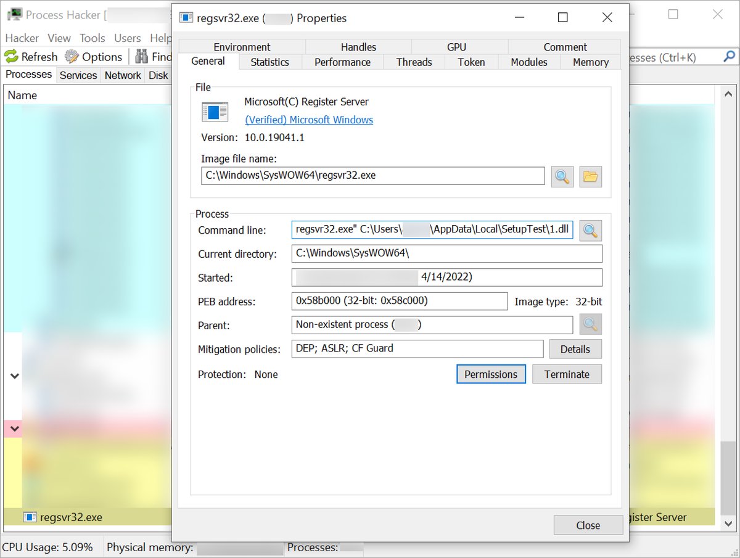This screenshot has height=558, width=740.
Task: Switch to the Threads tab
Action: pos(414,62)
